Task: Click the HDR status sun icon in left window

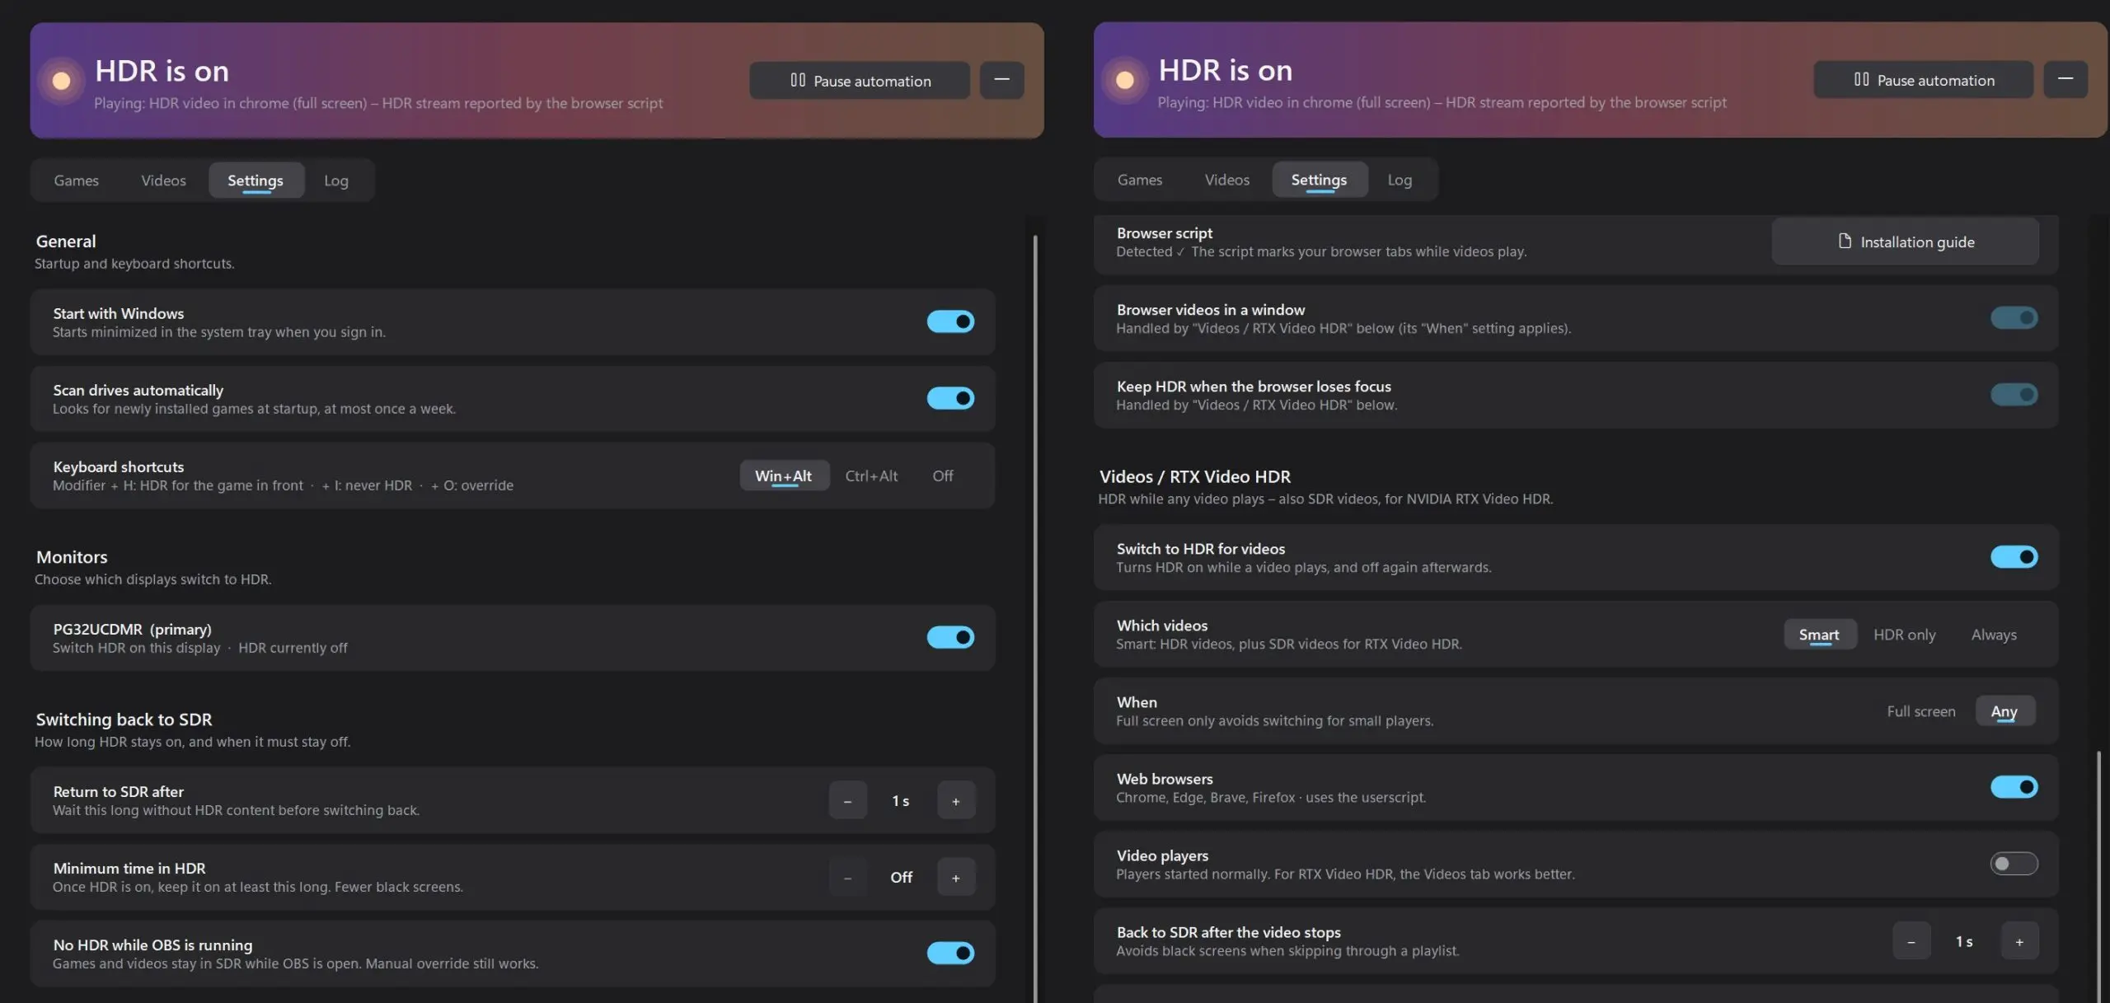Action: (x=61, y=81)
